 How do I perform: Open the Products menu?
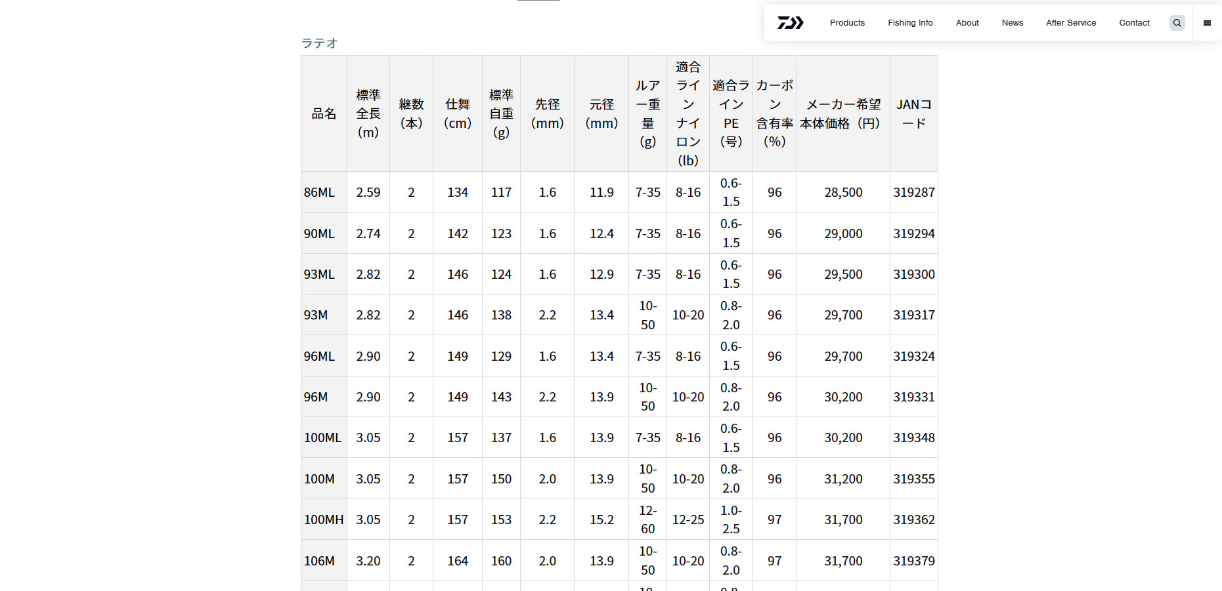coord(847,23)
